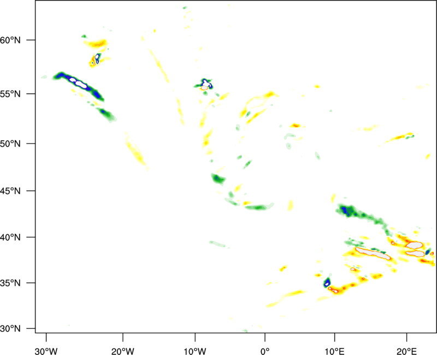
Task: Click the 55°N latitude label
Action: 10,94
